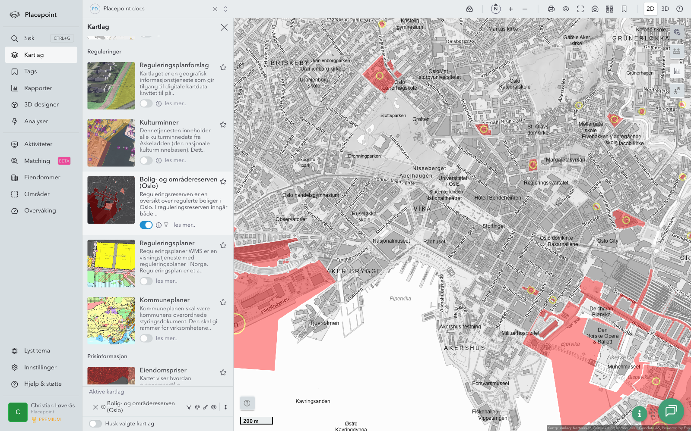This screenshot has width=691, height=431.
Task: Open Hjelp & støtte link
Action: [43, 384]
